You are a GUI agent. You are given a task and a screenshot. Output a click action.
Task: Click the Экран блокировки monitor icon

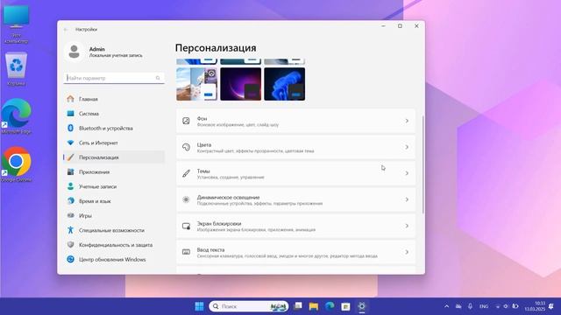(x=186, y=226)
